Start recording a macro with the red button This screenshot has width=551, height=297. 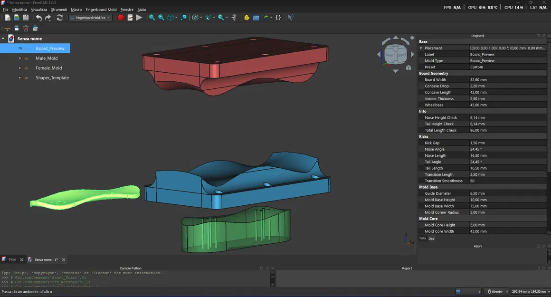coord(121,18)
